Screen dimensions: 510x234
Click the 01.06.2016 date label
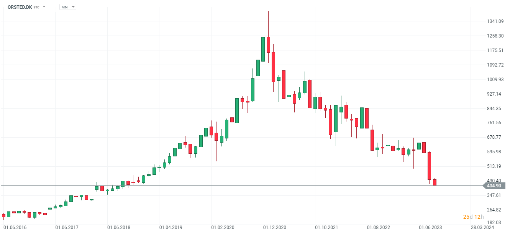click(x=15, y=227)
